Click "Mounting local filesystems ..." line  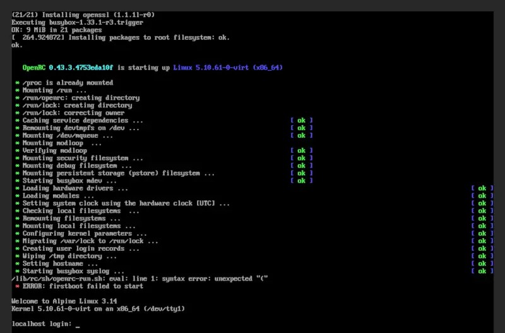click(80, 226)
